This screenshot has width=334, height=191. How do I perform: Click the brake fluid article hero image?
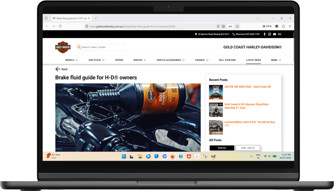tap(128, 117)
